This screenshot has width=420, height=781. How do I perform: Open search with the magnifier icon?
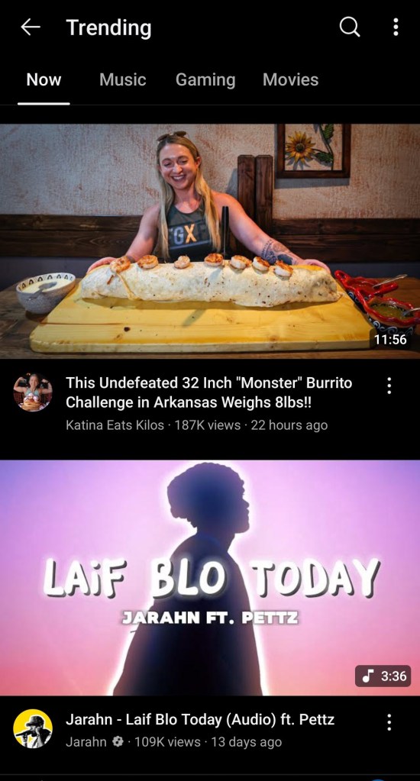click(349, 27)
